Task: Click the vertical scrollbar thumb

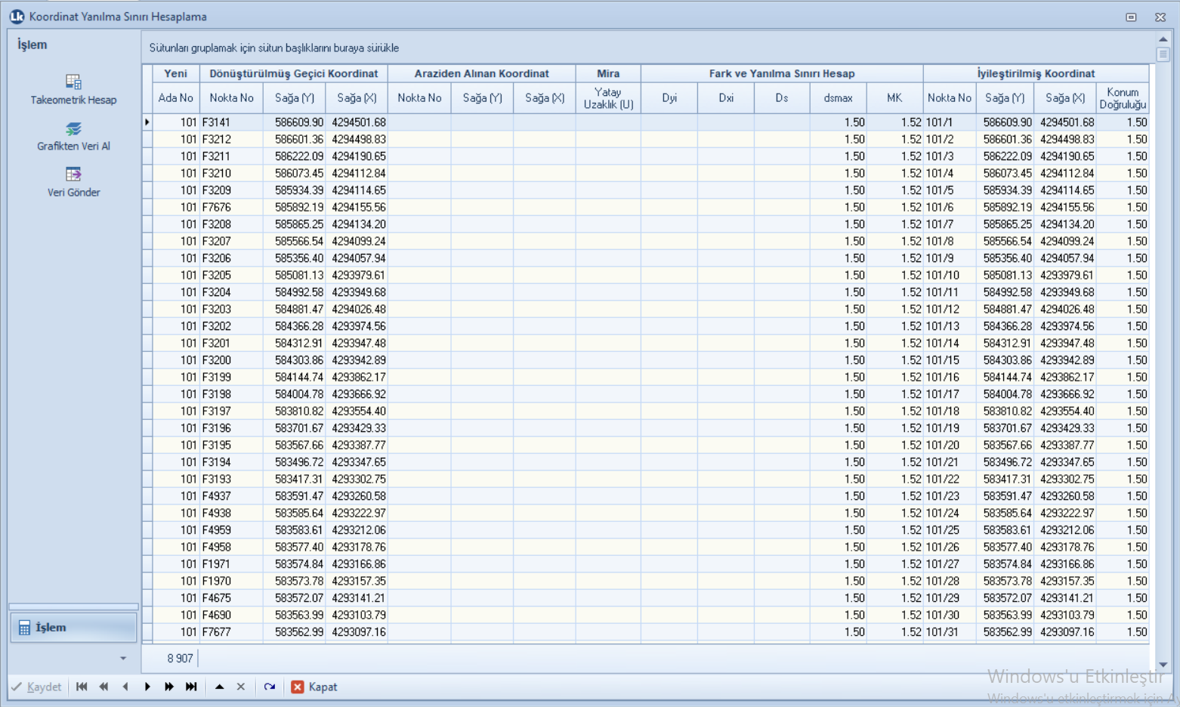Action: point(1163,54)
